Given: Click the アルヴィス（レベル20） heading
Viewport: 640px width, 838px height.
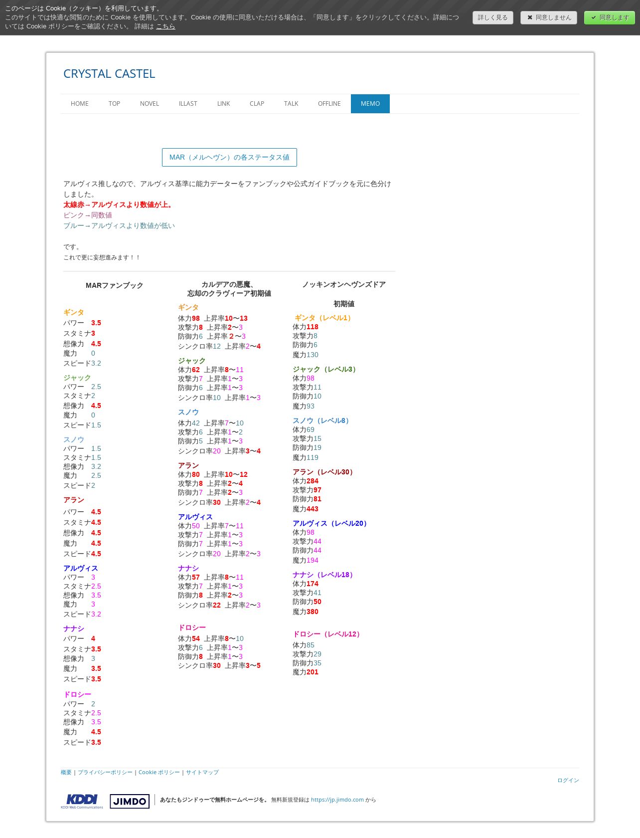Looking at the screenshot, I should [331, 523].
